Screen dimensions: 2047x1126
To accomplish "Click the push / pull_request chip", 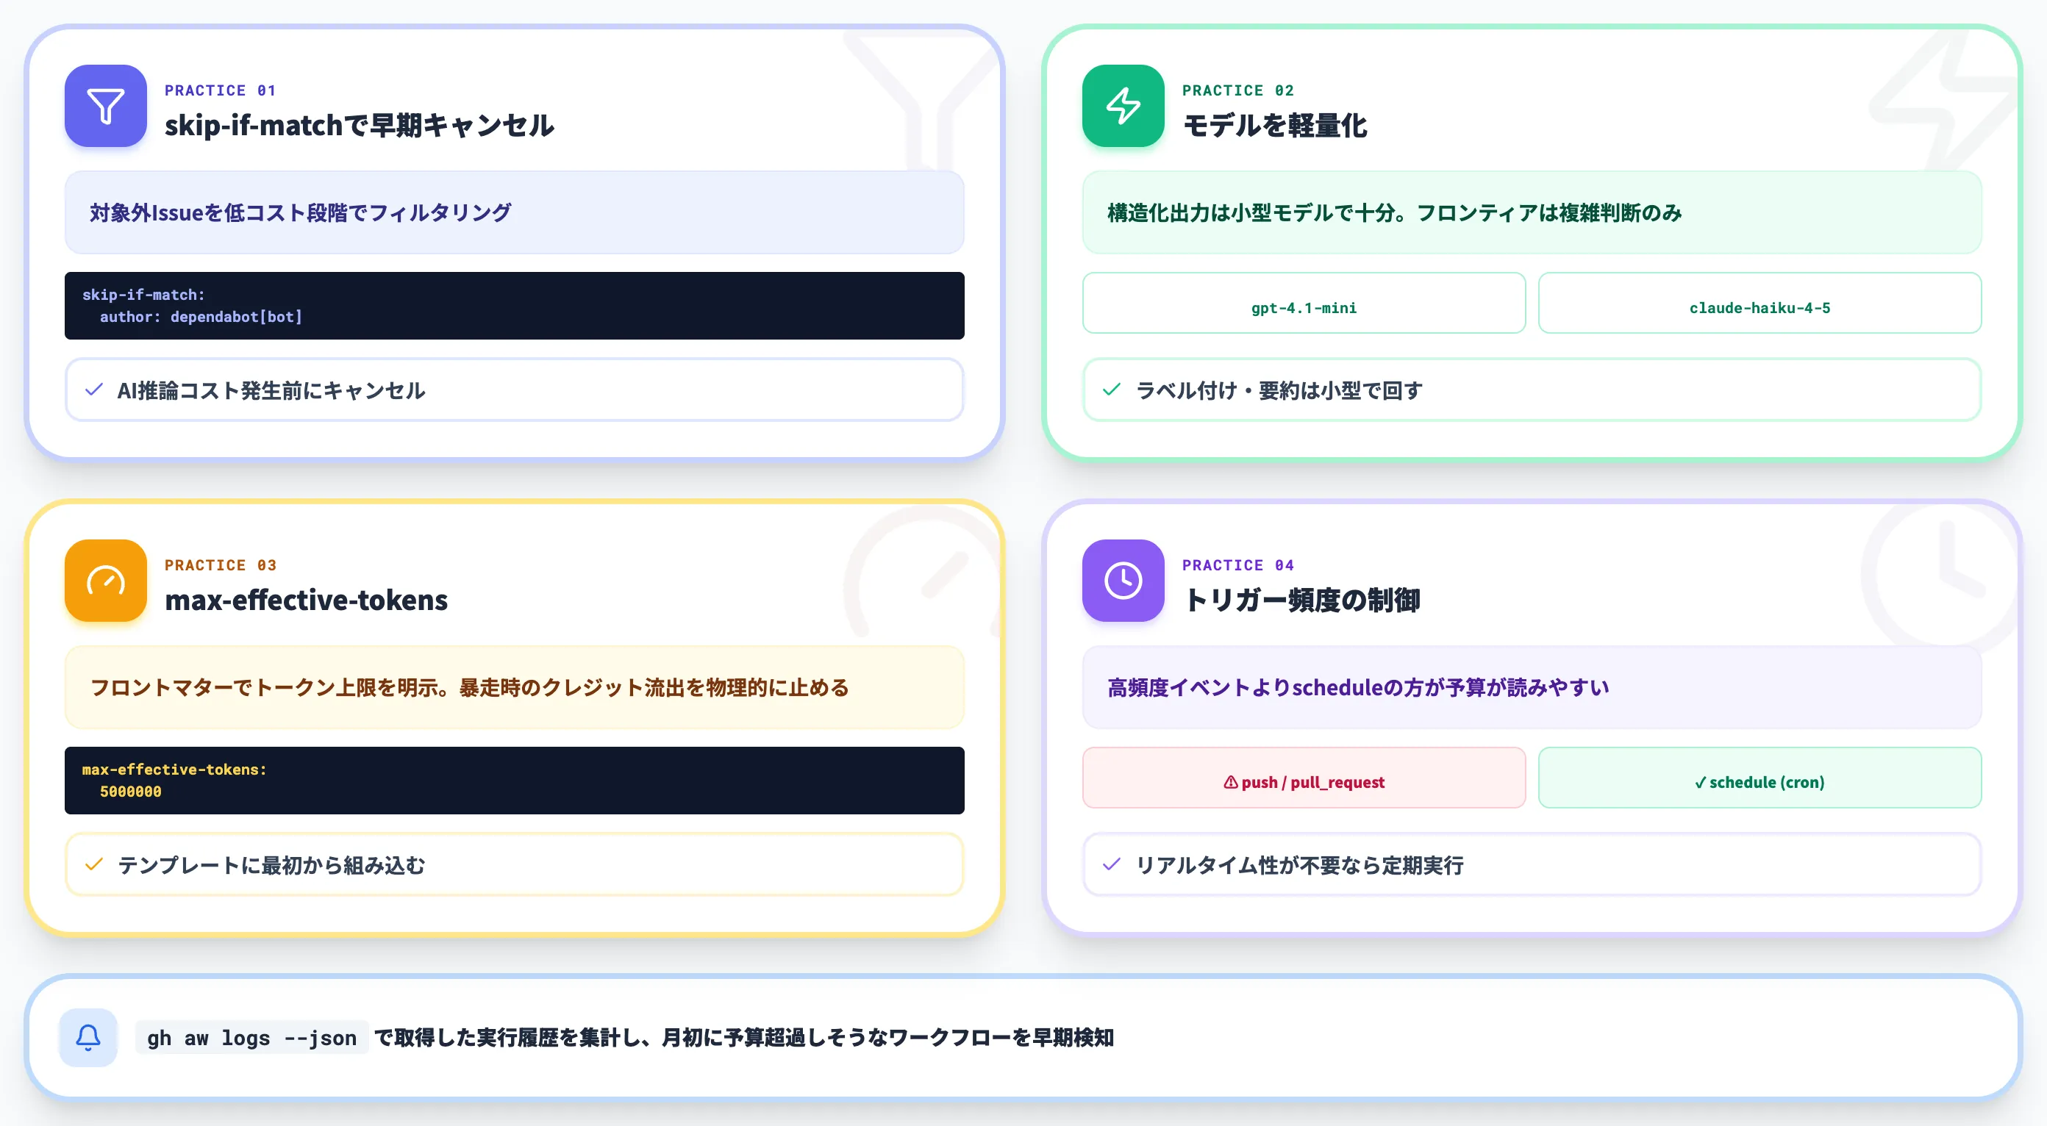I will (1304, 778).
